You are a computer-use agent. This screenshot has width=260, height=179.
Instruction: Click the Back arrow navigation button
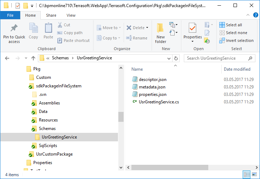click(x=7, y=58)
